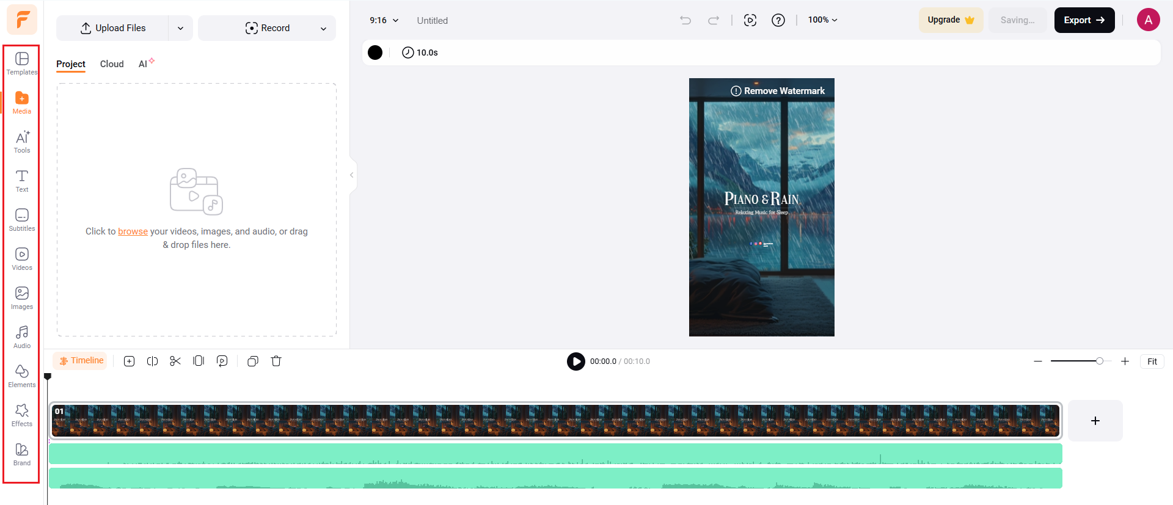Add a new scene with plus tile

point(1095,421)
